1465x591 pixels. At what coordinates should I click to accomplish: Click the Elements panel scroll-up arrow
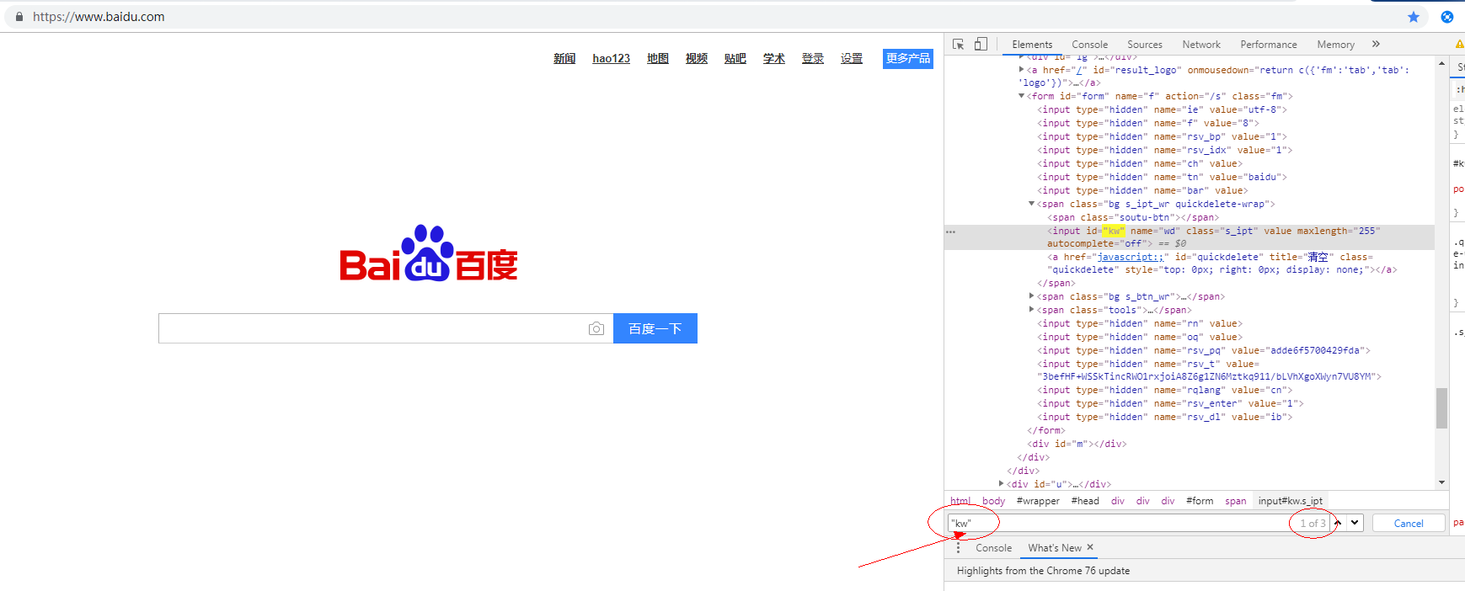pos(1442,63)
